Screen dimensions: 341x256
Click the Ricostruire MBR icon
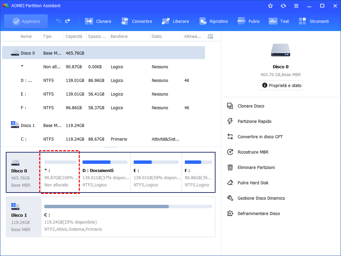coord(230,152)
